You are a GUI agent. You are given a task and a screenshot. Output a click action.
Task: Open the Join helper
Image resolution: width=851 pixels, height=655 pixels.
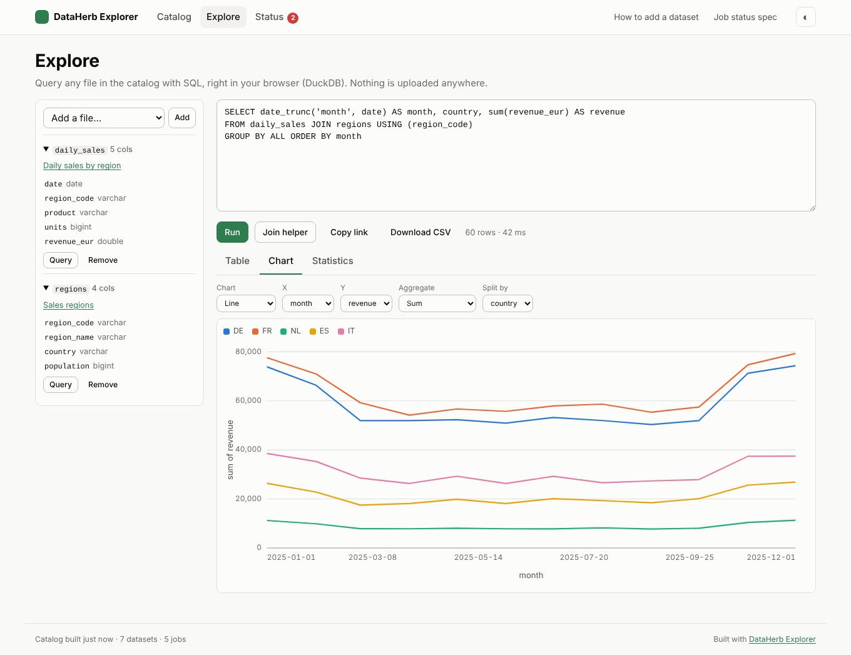click(x=285, y=232)
